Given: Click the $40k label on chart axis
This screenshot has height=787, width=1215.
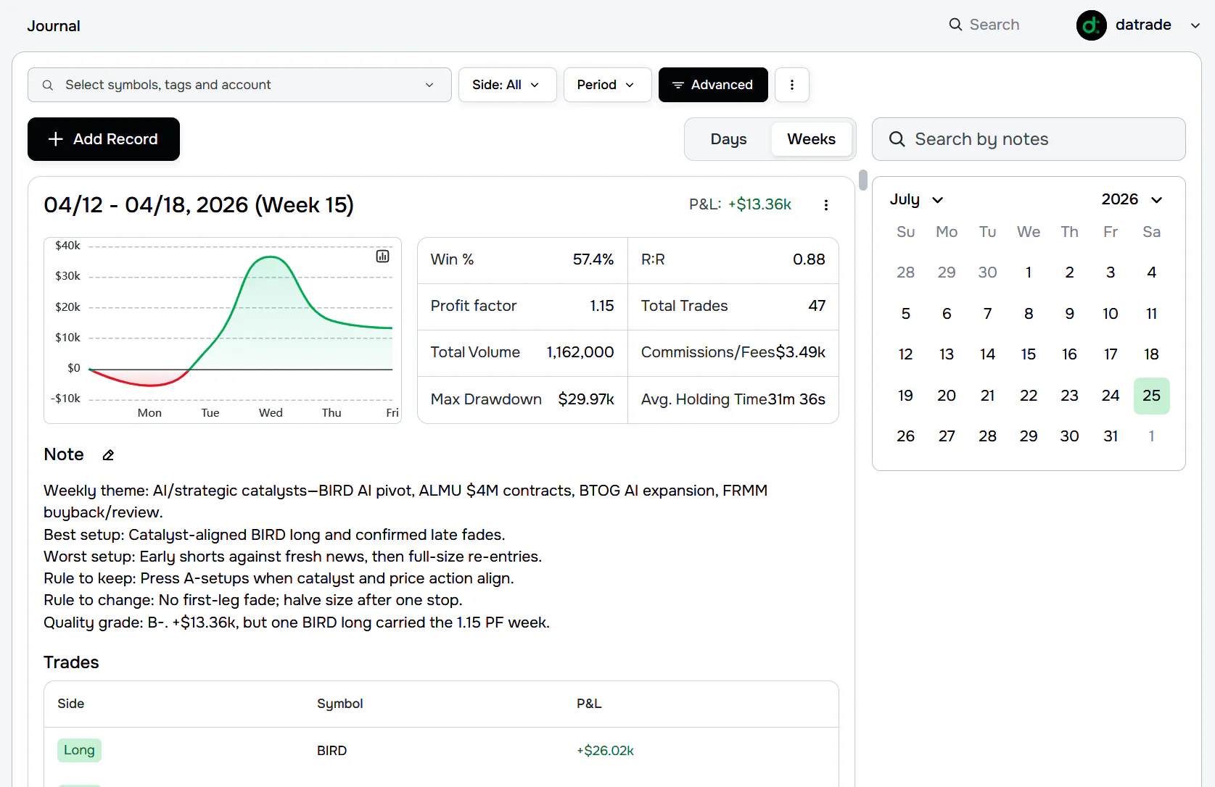Looking at the screenshot, I should 67,246.
